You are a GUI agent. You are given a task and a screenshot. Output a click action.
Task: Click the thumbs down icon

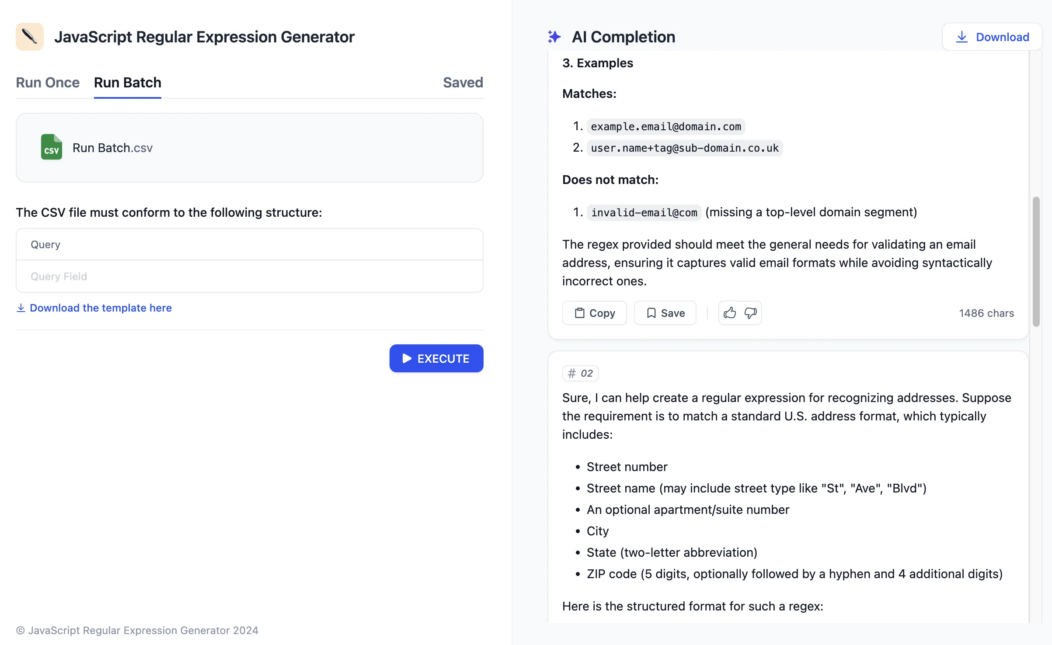coord(751,313)
